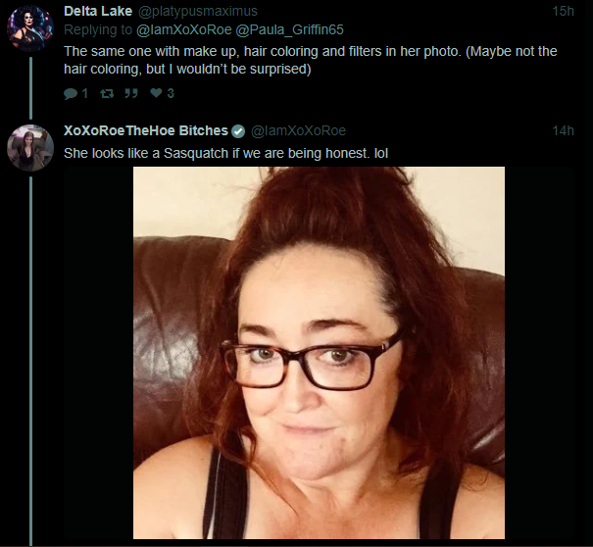Open the 14h timestamp permalink

click(563, 131)
